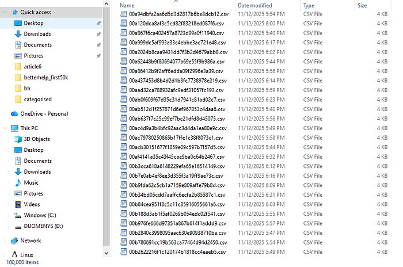Screen dimensions: 403x267
Task: Click the This PC computer icon
Action: (14, 128)
